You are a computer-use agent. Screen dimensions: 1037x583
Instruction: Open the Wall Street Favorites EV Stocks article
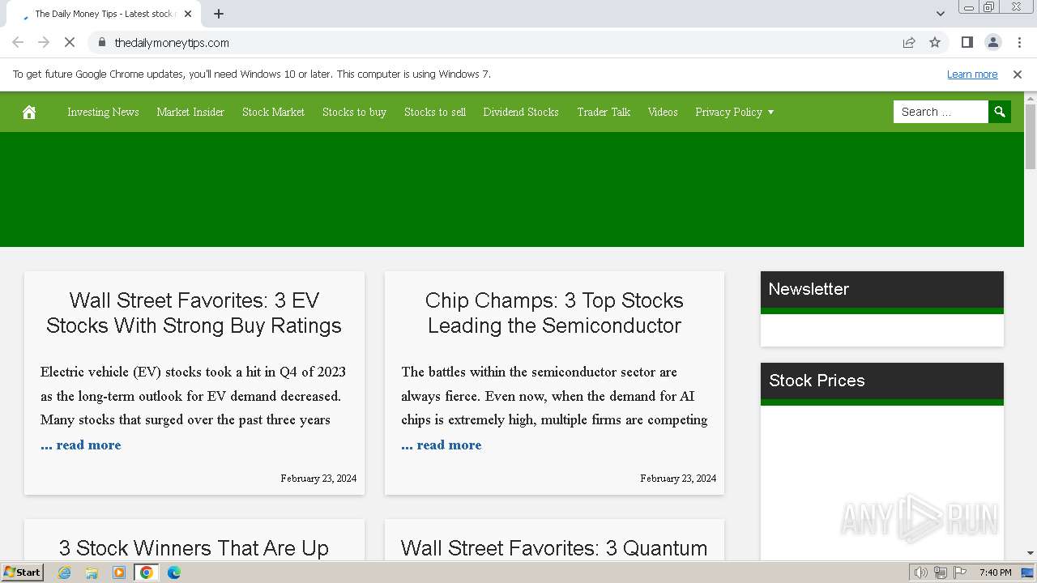coord(194,313)
